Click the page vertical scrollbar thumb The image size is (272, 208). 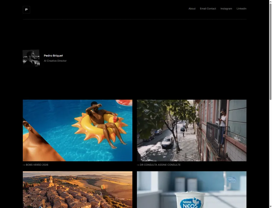tap(270, 51)
